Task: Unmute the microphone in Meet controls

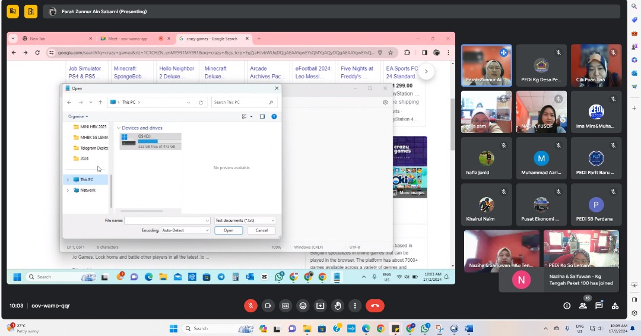Action: pos(250,306)
